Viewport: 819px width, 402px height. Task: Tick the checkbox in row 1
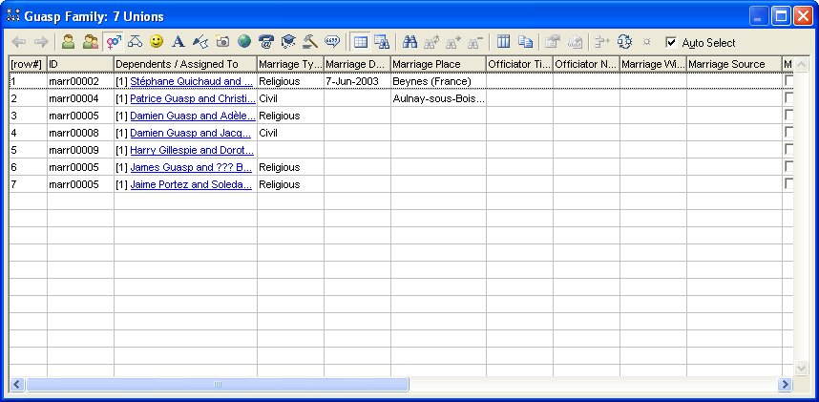pyautogui.click(x=788, y=81)
